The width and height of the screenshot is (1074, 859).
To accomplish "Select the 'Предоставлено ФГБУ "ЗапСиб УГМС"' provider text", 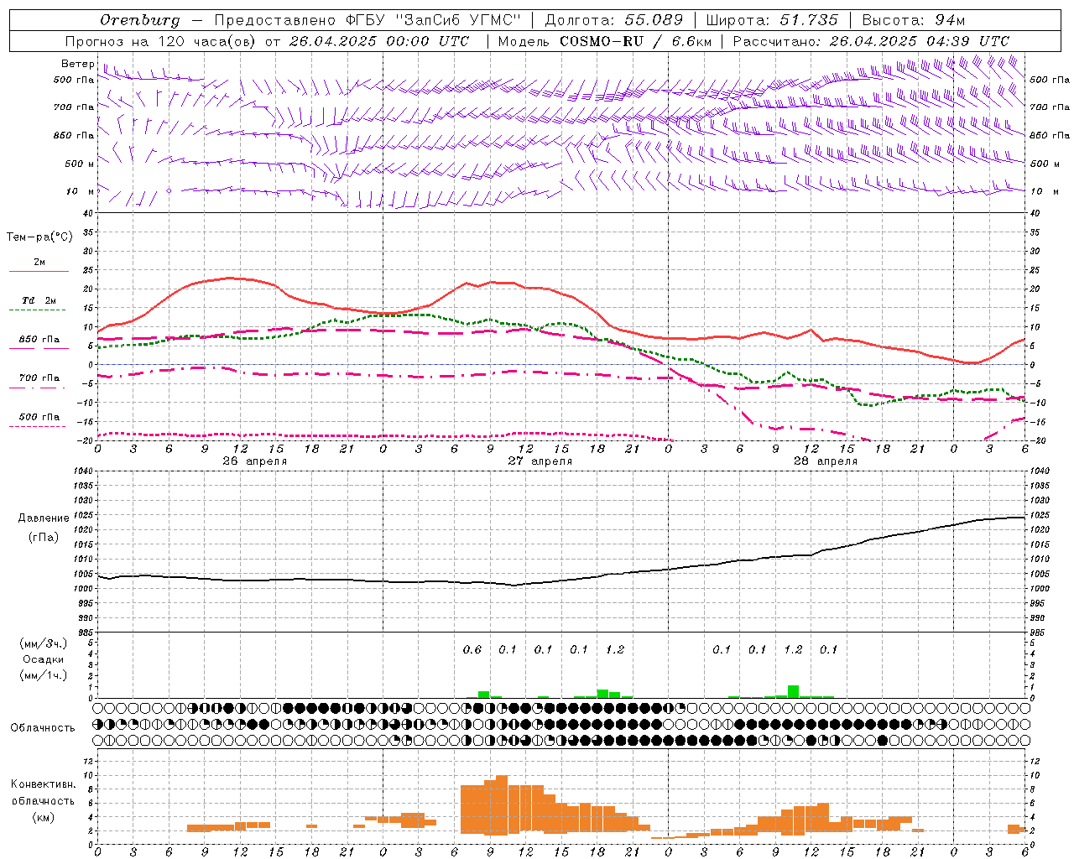I will (x=367, y=20).
